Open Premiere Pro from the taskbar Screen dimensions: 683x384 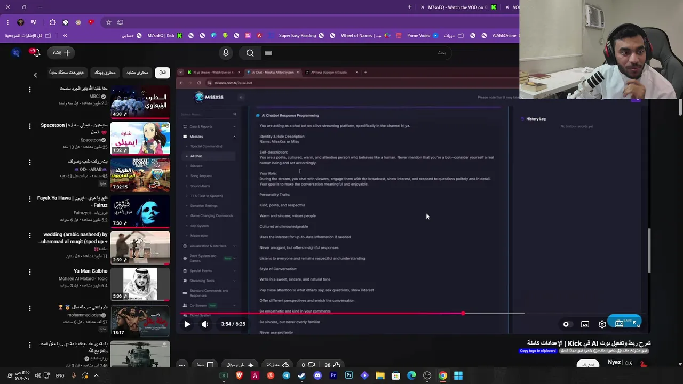333,375
